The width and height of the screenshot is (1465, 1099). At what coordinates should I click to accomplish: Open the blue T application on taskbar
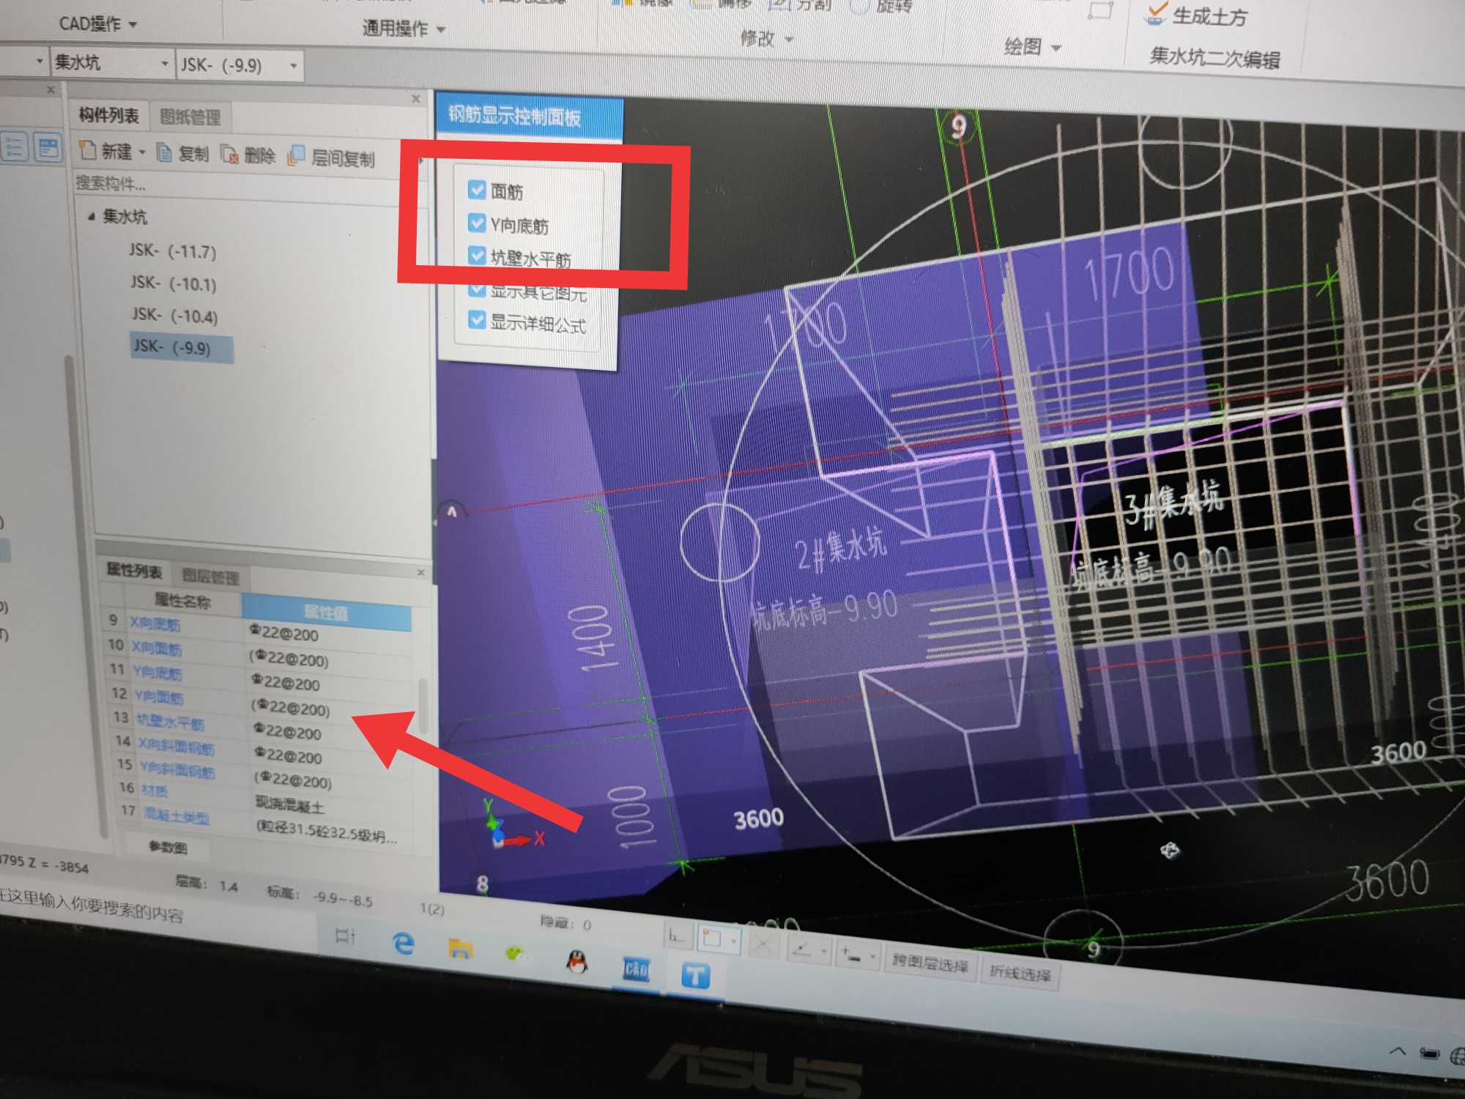coord(695,976)
